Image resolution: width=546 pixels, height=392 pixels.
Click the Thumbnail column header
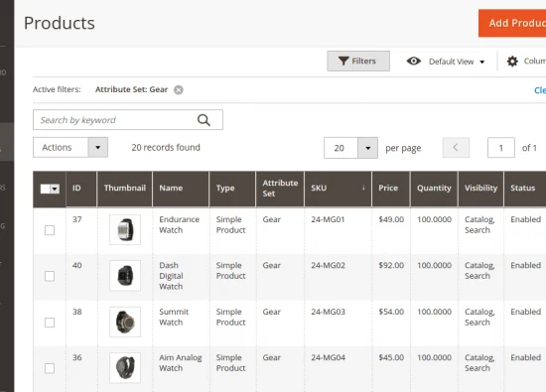(125, 189)
